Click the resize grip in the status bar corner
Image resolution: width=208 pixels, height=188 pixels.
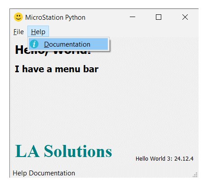(195, 175)
